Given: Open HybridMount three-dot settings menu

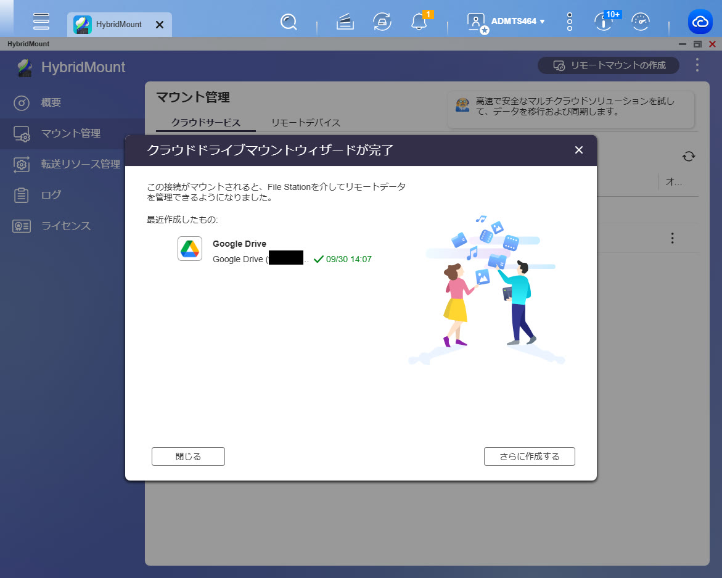Looking at the screenshot, I should [697, 65].
